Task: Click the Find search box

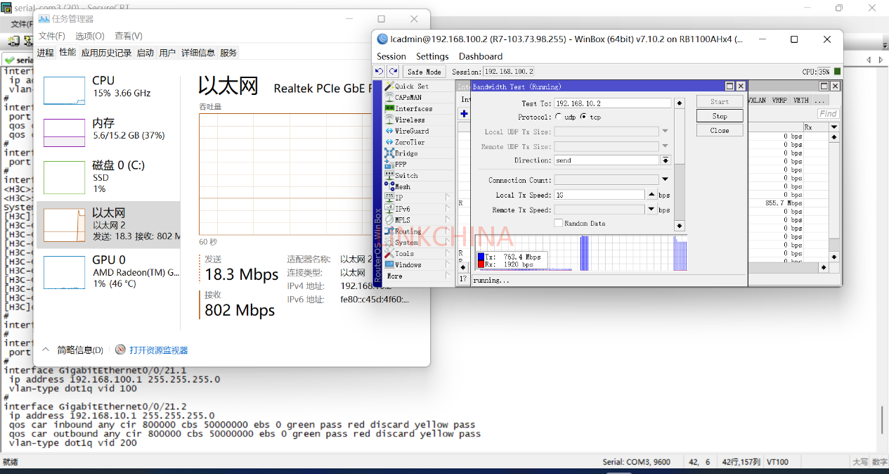Action: [x=829, y=113]
